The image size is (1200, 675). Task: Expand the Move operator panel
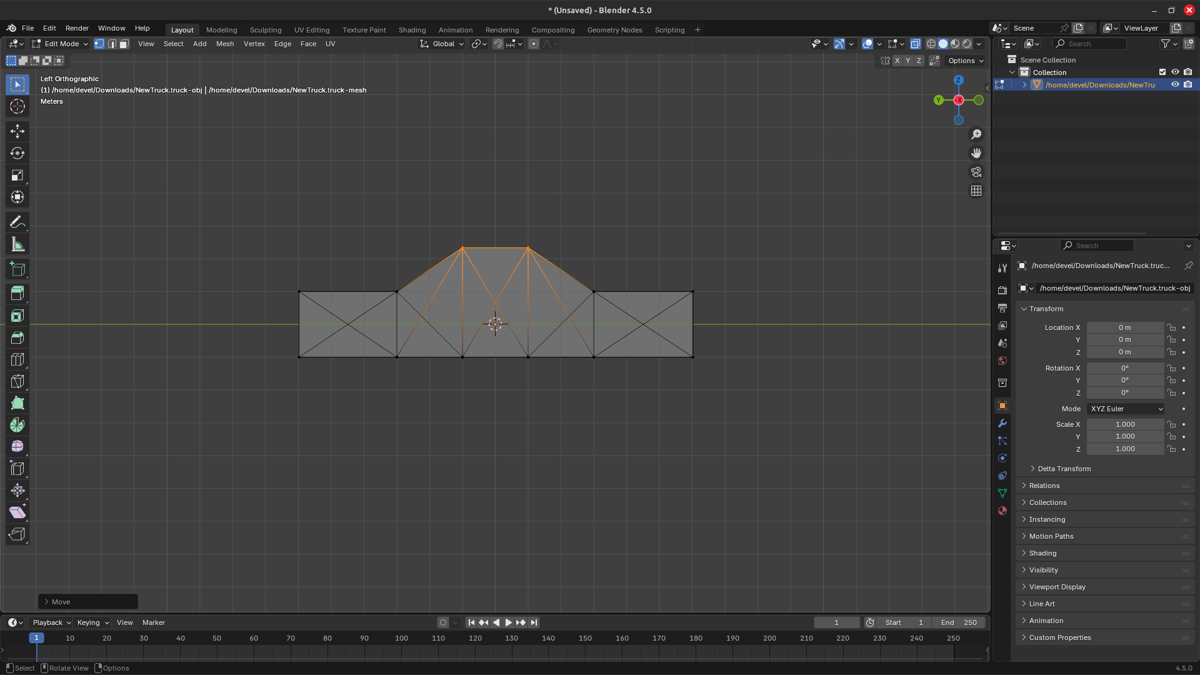click(87, 602)
